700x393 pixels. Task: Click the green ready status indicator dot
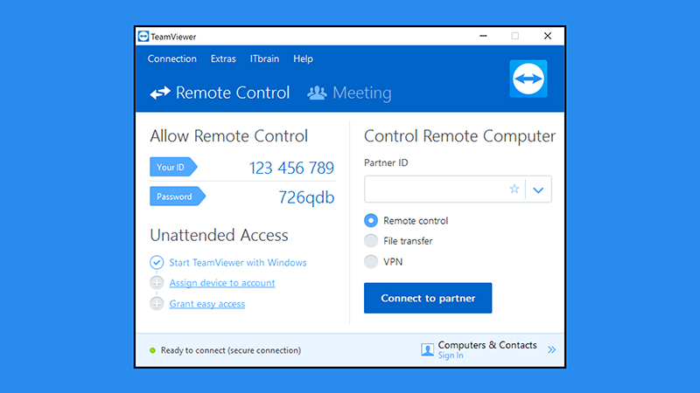tap(152, 350)
